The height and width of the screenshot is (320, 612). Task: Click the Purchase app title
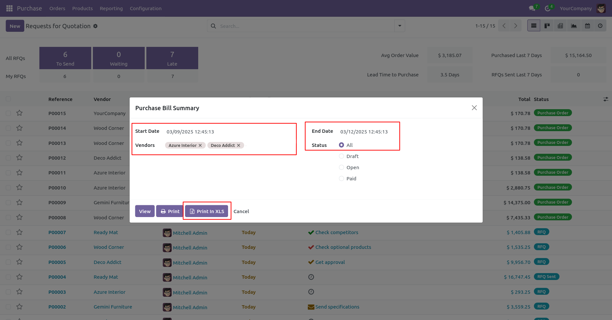coord(29,8)
